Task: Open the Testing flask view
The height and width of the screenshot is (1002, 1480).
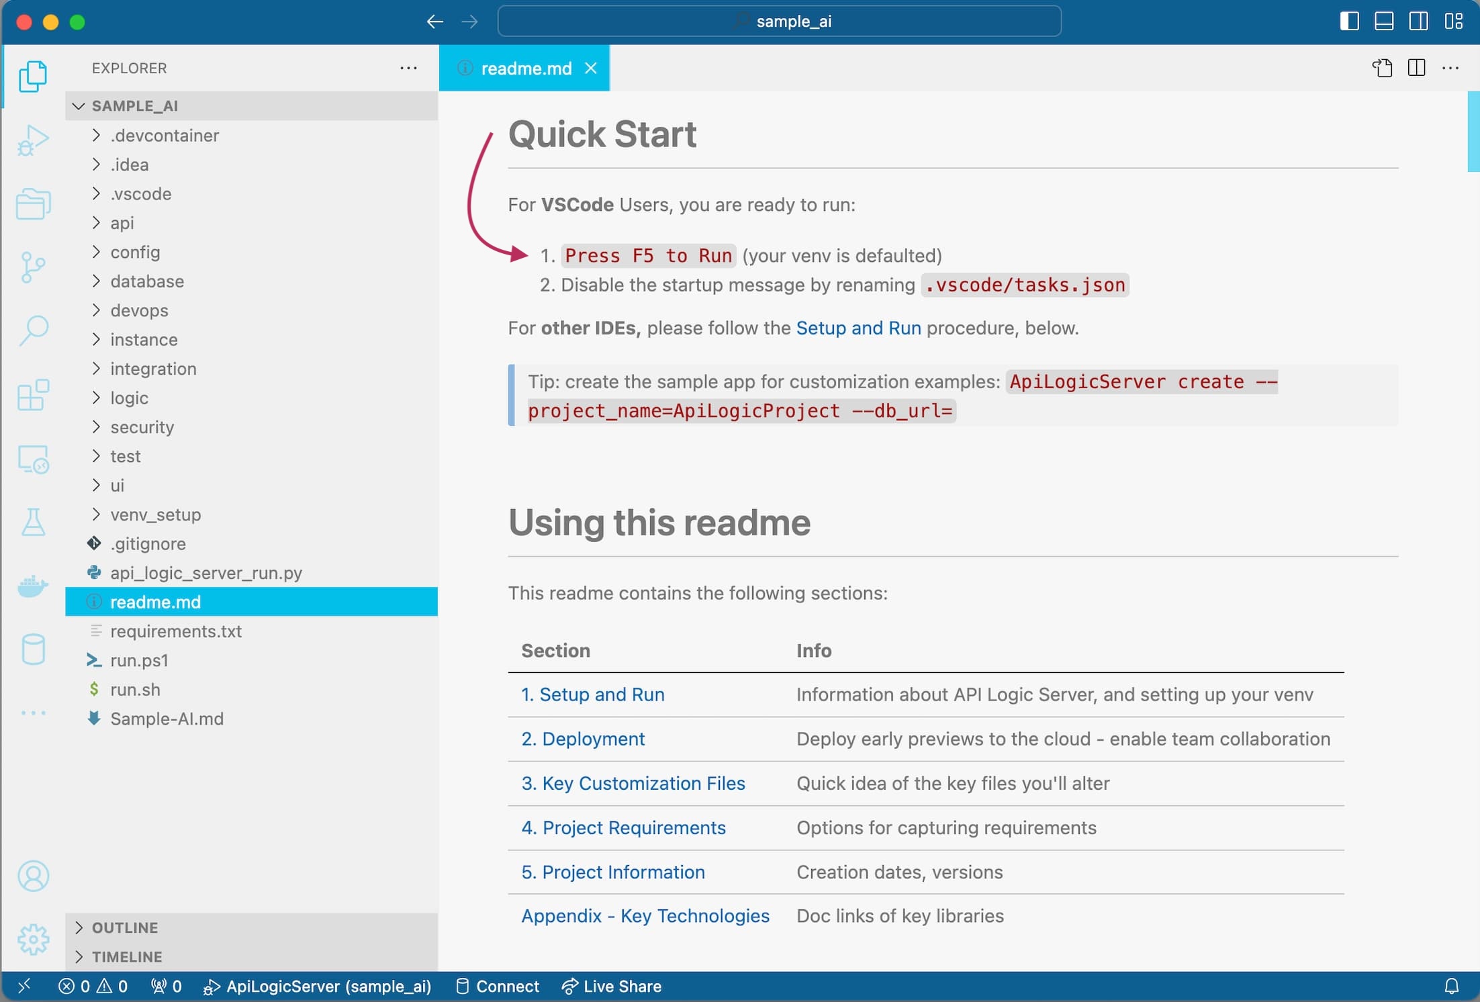Action: (x=33, y=522)
